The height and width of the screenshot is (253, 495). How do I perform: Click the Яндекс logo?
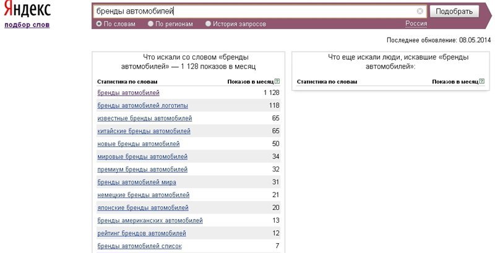click(x=27, y=9)
